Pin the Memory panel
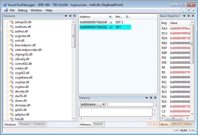Viewport: 198px width, 135px height. (x=151, y=98)
